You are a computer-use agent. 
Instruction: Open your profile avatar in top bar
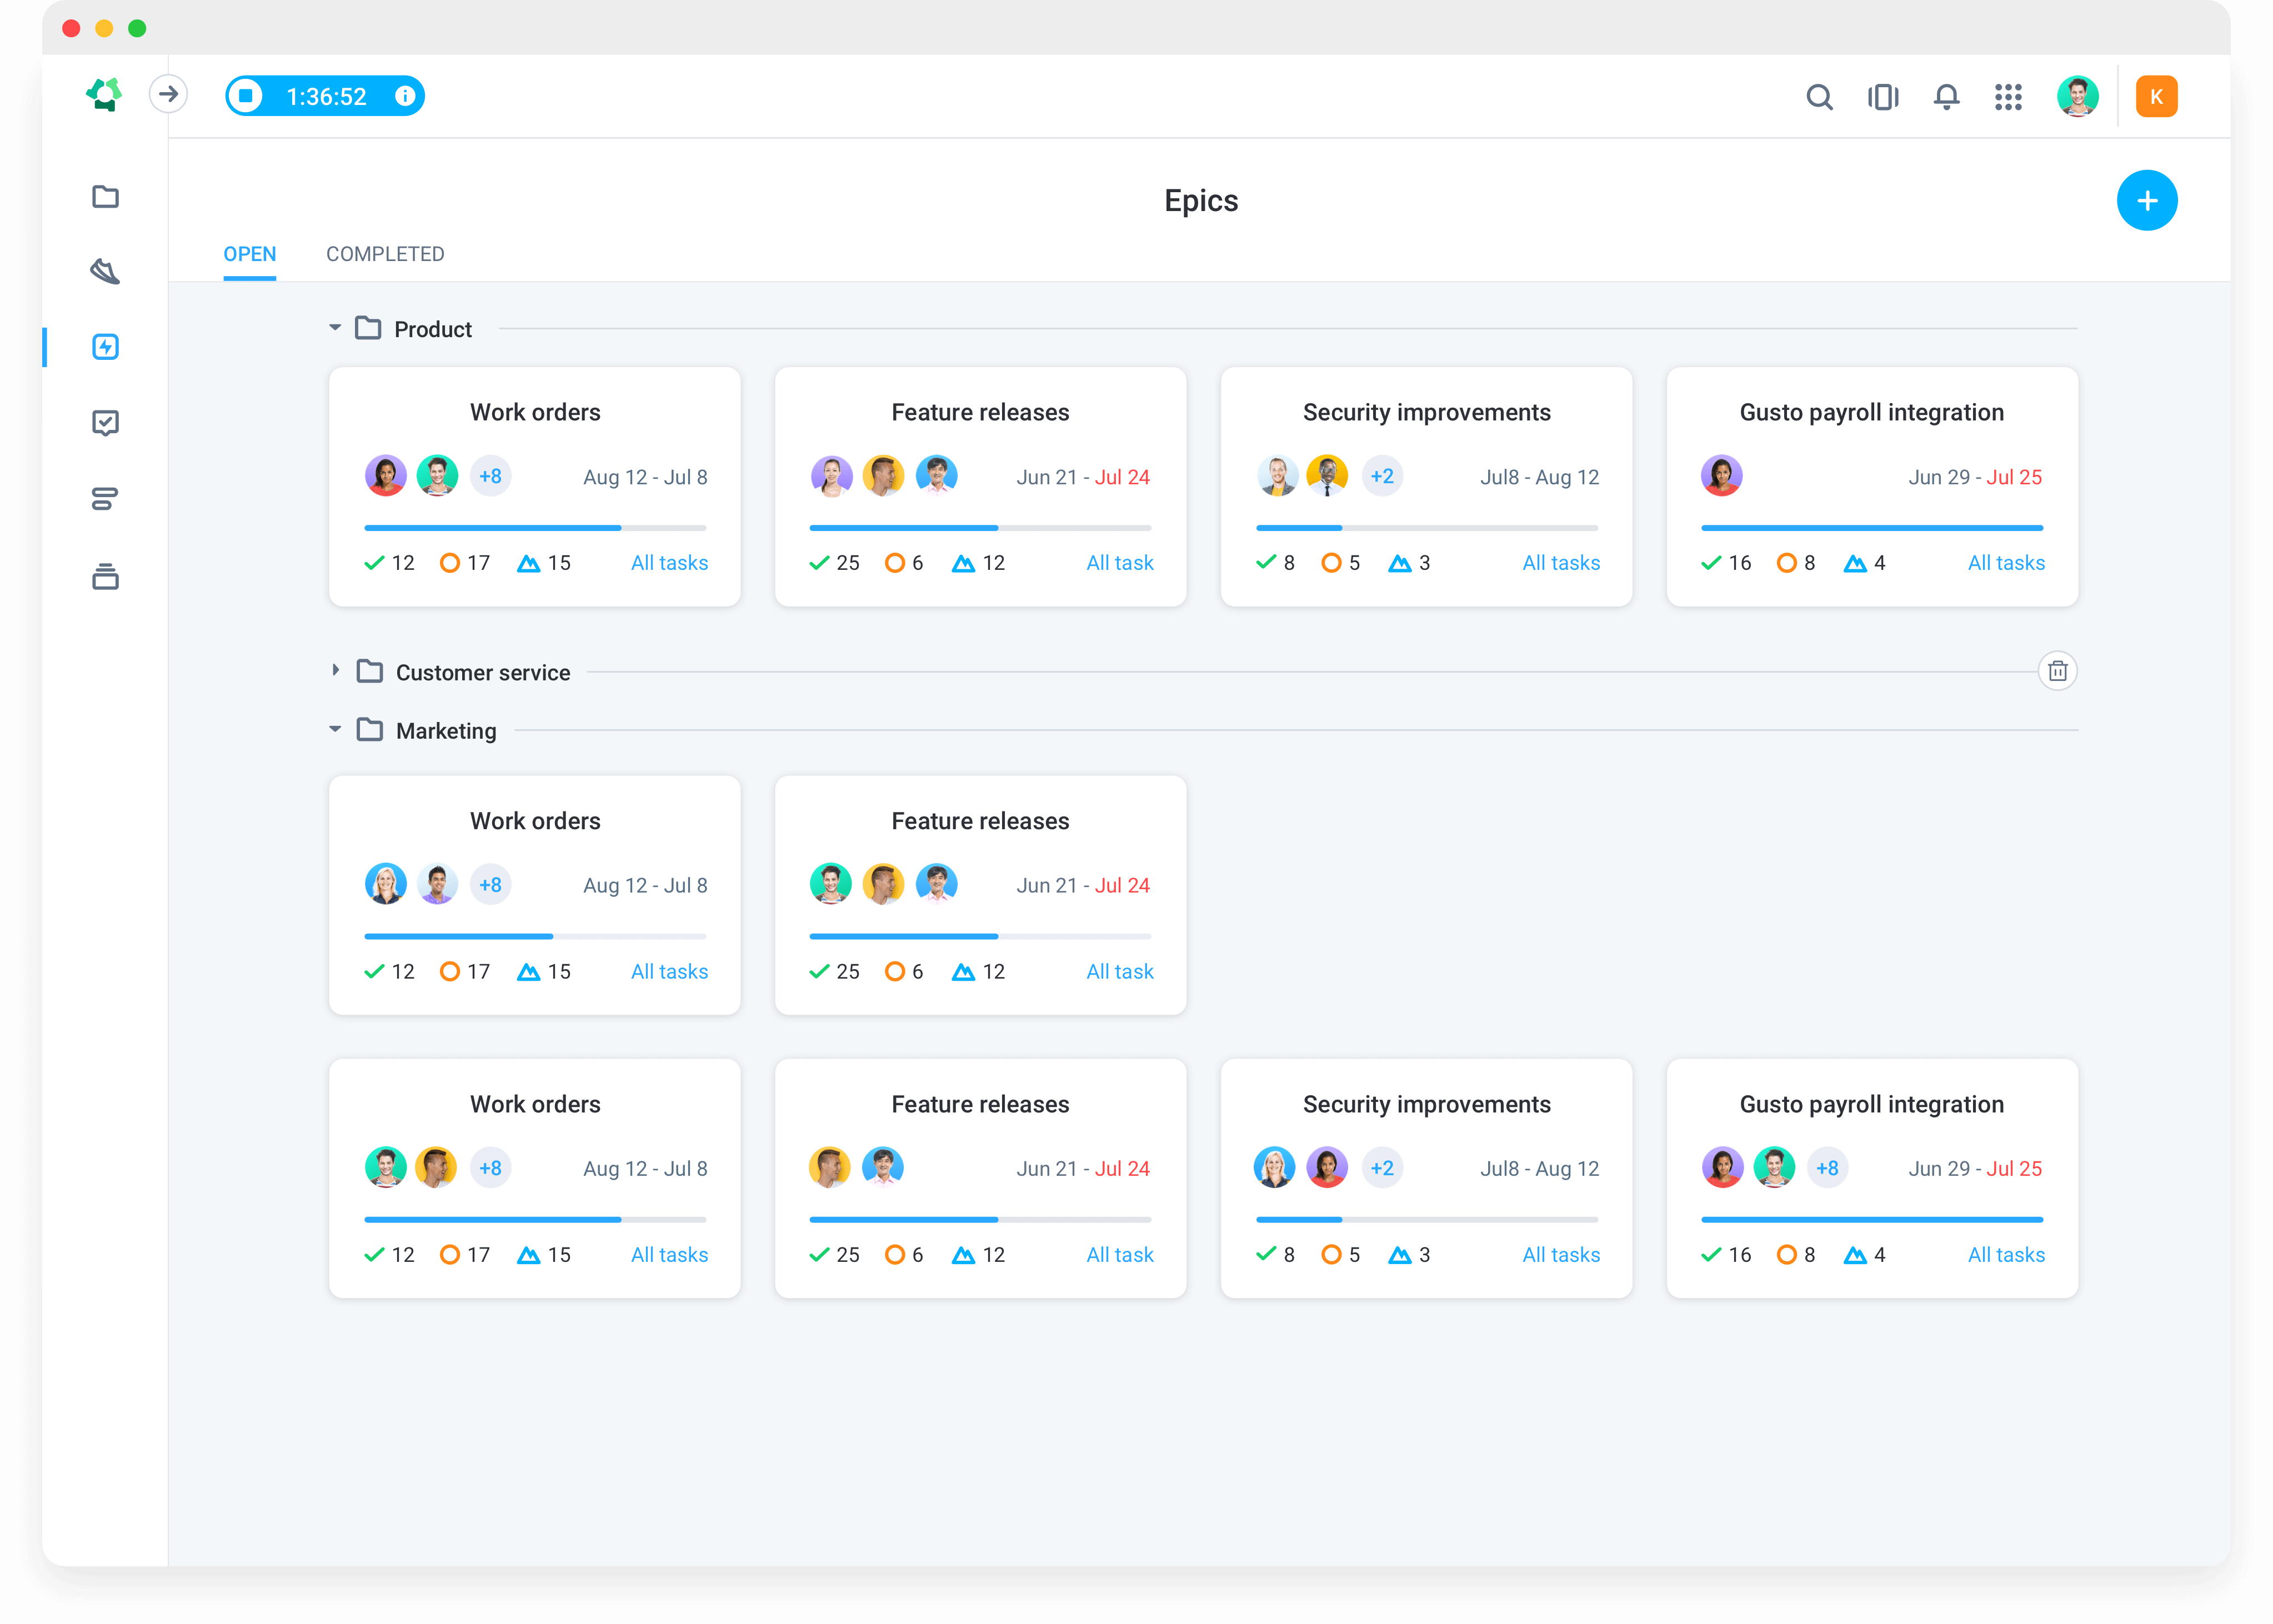click(2078, 96)
